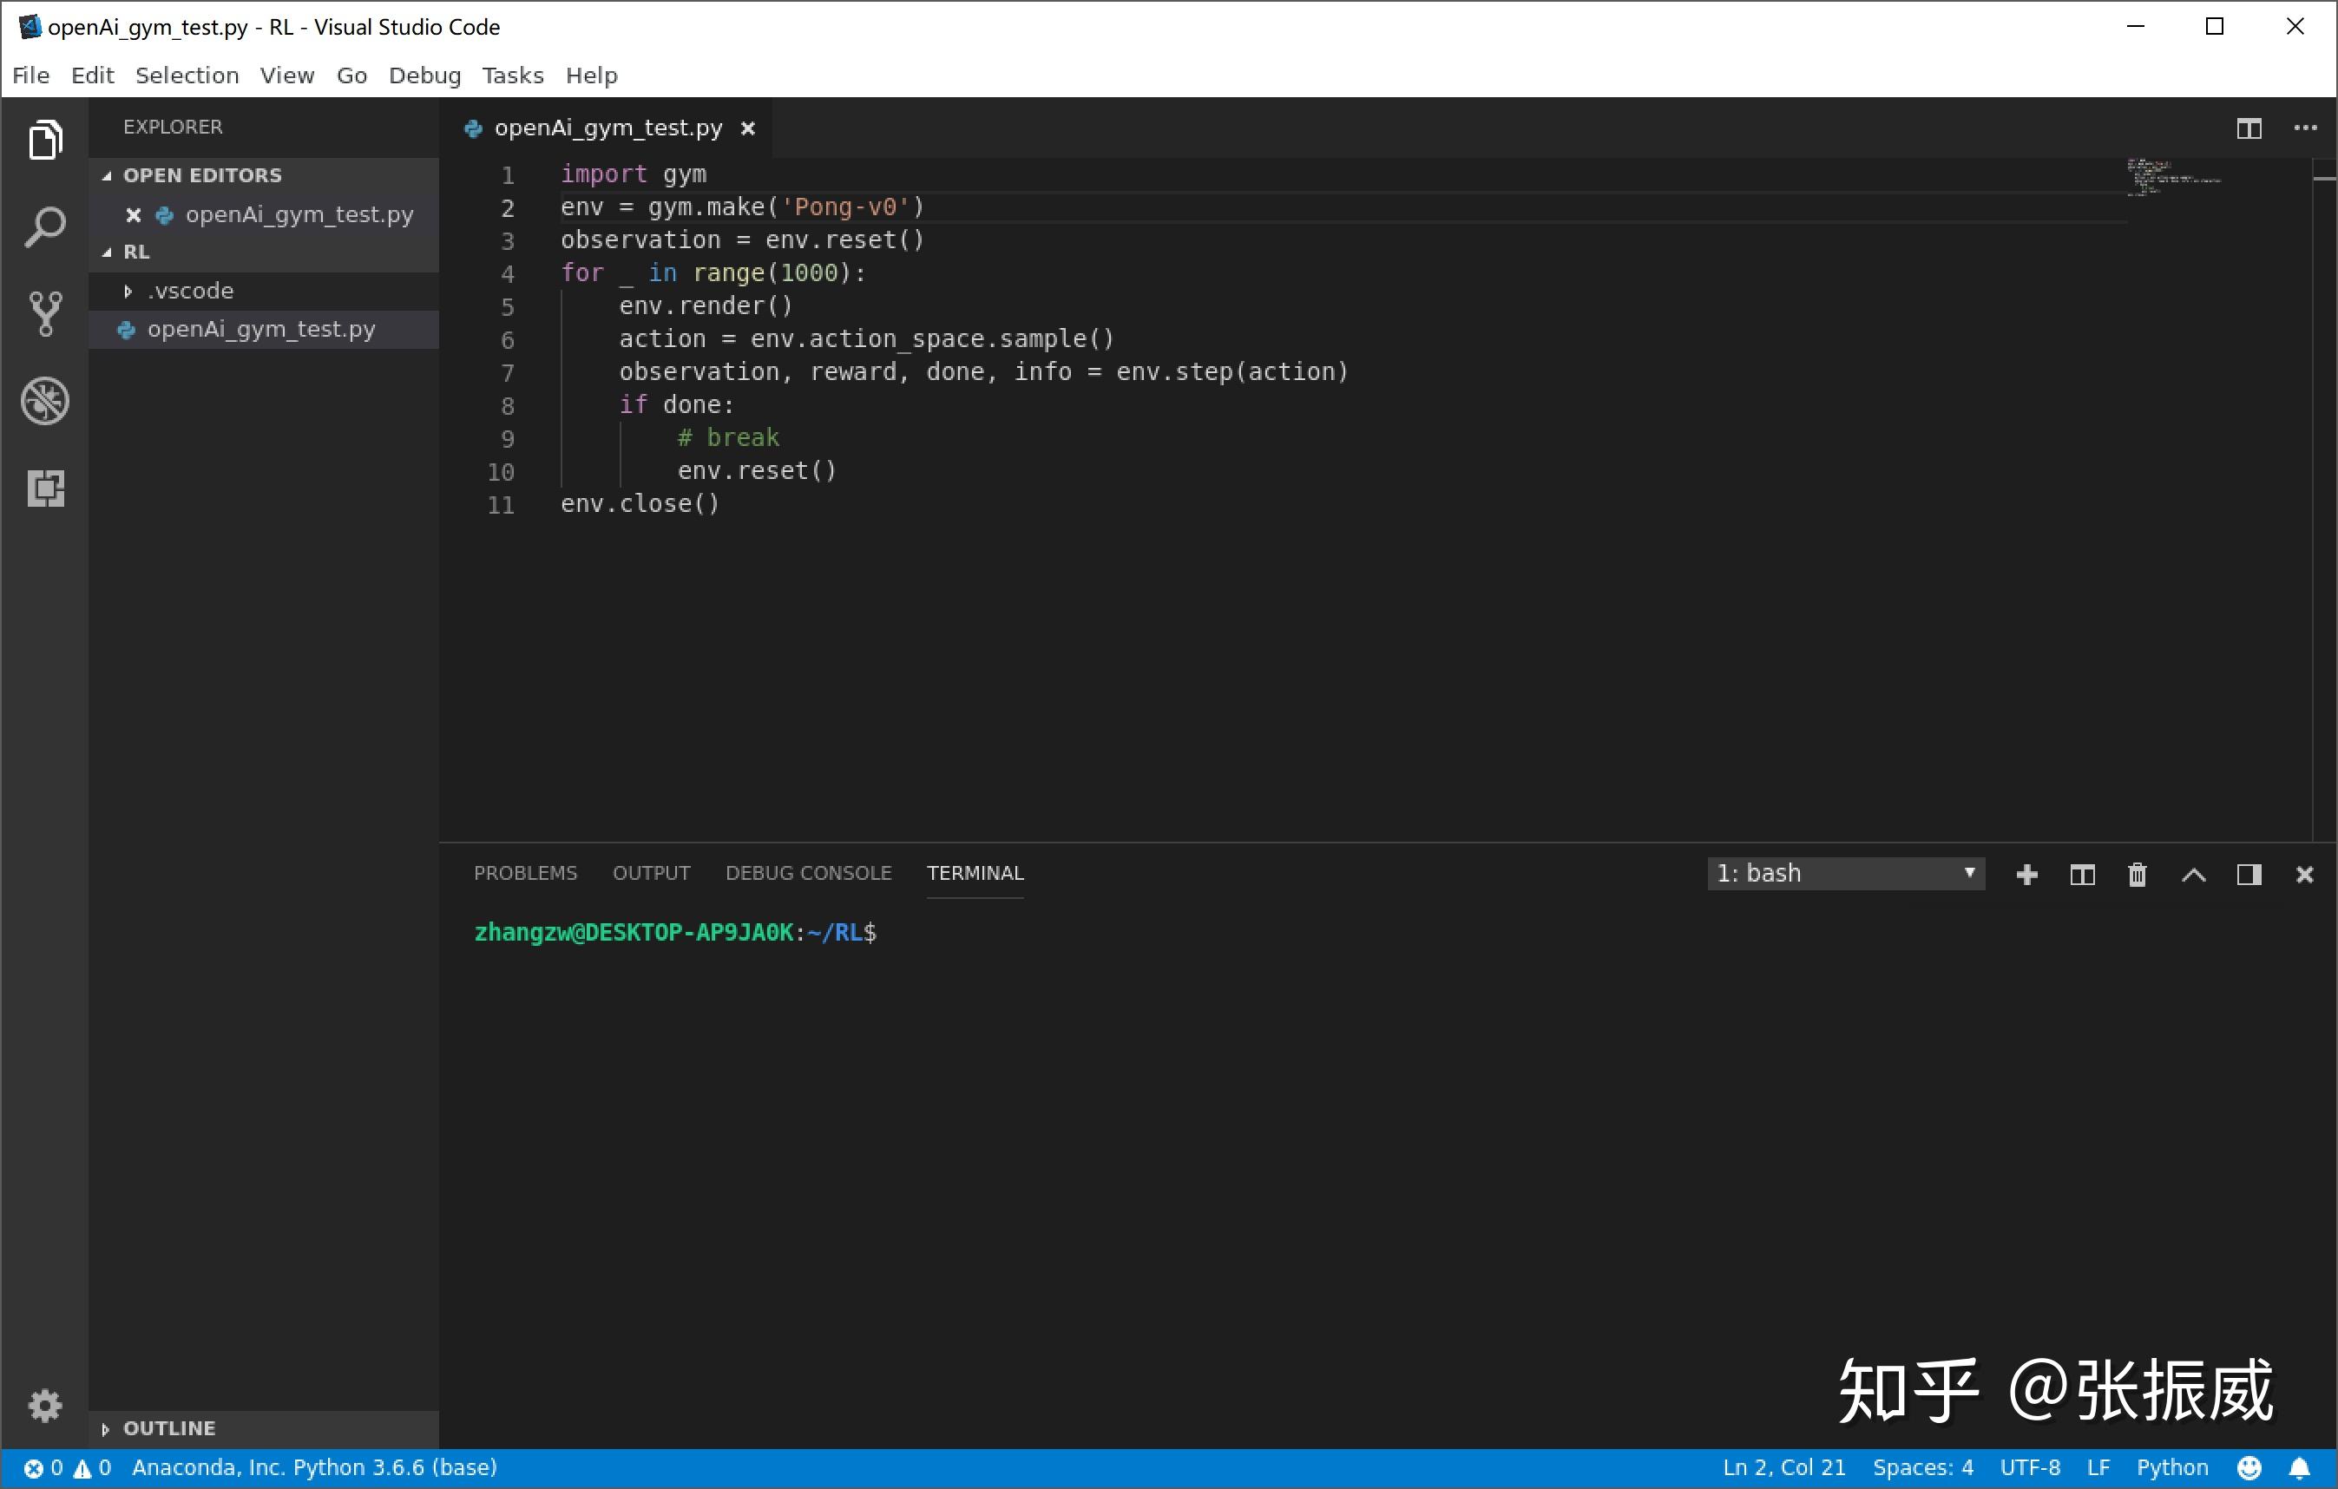This screenshot has height=1489, width=2338.
Task: Open the Help menu
Action: 591,75
